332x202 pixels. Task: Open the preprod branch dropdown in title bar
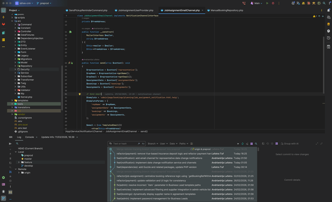(x=44, y=3)
